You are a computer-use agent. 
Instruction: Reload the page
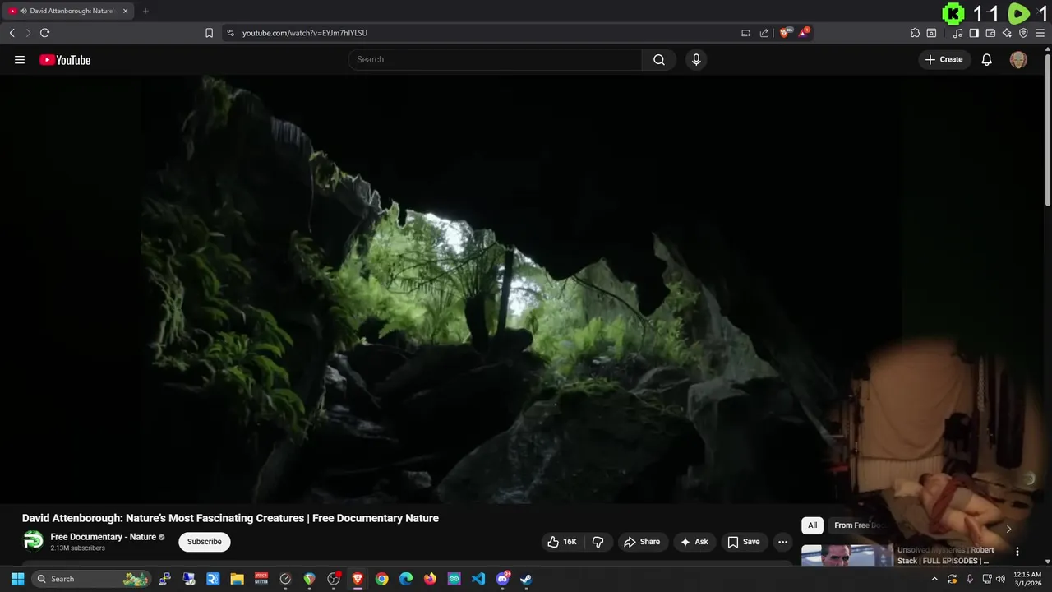(x=44, y=33)
